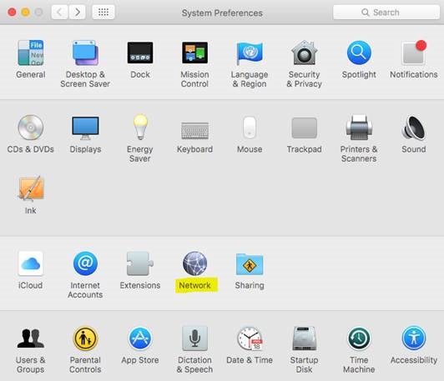Close the System Preferences window

[12, 13]
